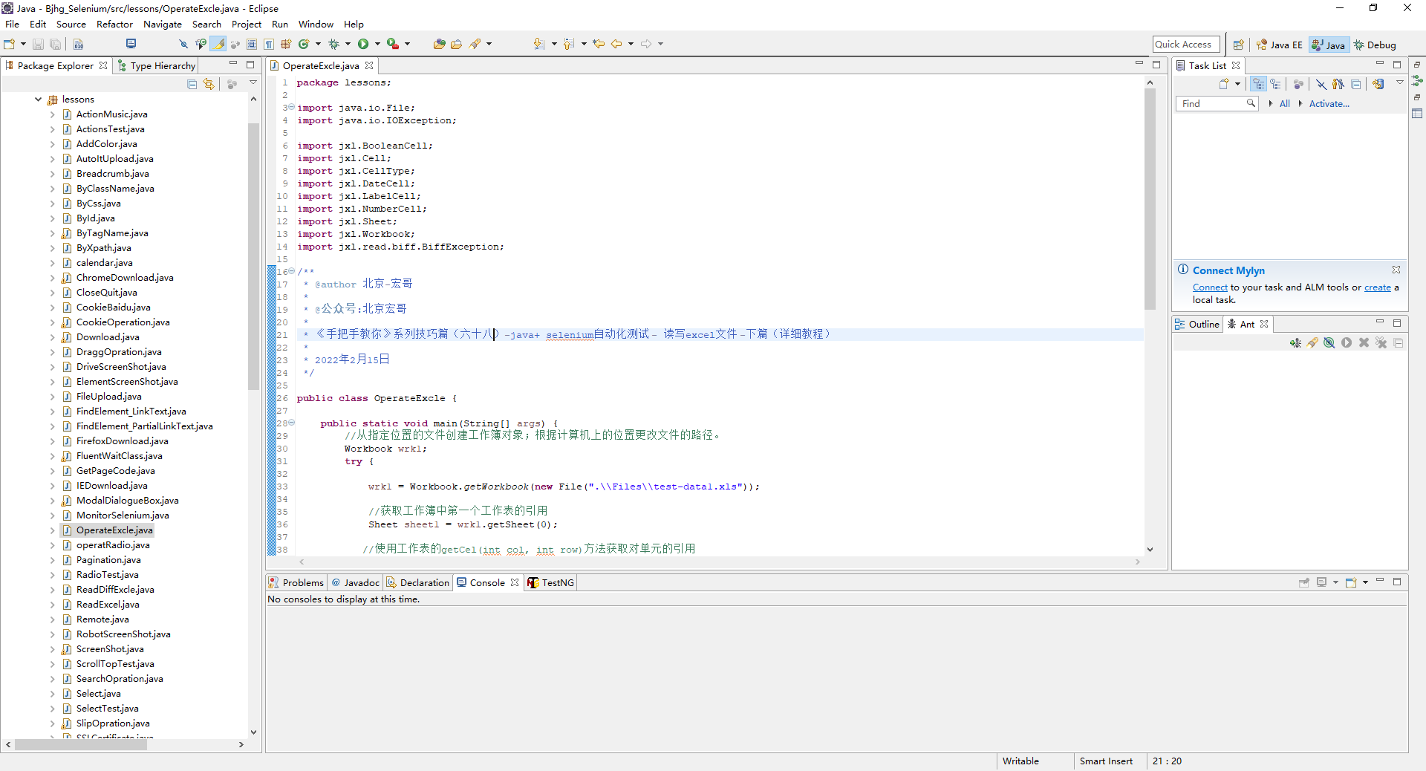Open the Navigate menu
Image resolution: width=1426 pixels, height=771 pixels.
coord(163,24)
